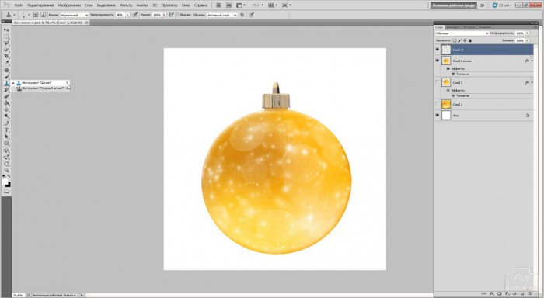Toggle the 'Выравн.' checkbox in options bar
Screen dimensions: 544x298
pos(179,15)
